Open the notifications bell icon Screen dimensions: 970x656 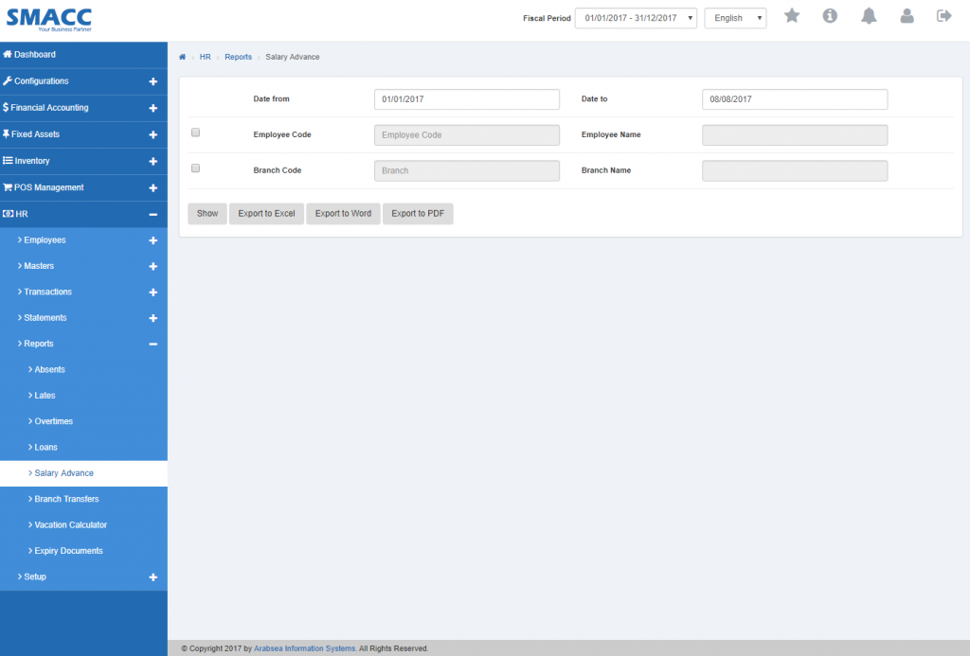pyautogui.click(x=869, y=16)
